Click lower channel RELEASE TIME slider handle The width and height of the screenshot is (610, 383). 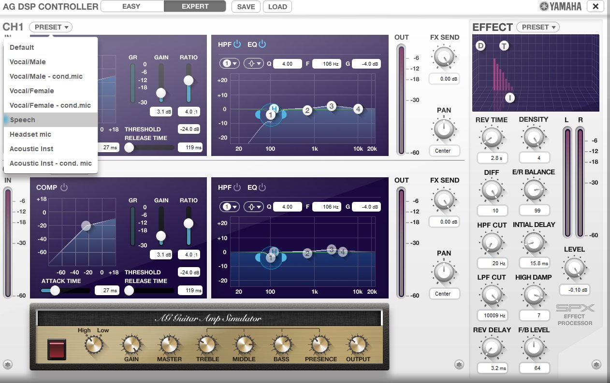pos(129,290)
